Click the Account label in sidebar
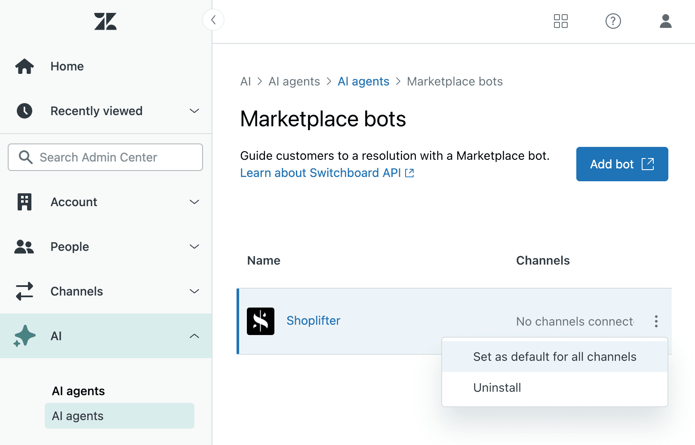Screen dimensions: 695x445 coord(74,202)
